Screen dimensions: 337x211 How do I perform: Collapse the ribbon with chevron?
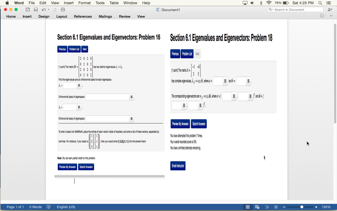click(331, 16)
